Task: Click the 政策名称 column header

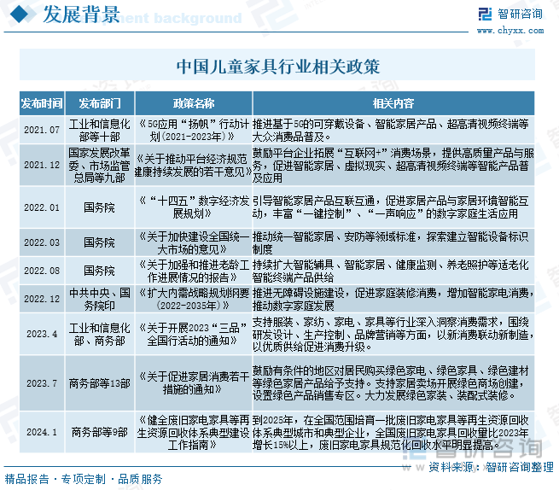Action: coord(193,103)
